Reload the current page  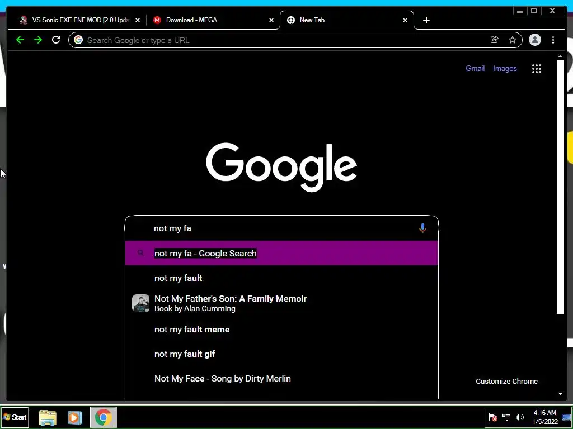[x=55, y=40]
